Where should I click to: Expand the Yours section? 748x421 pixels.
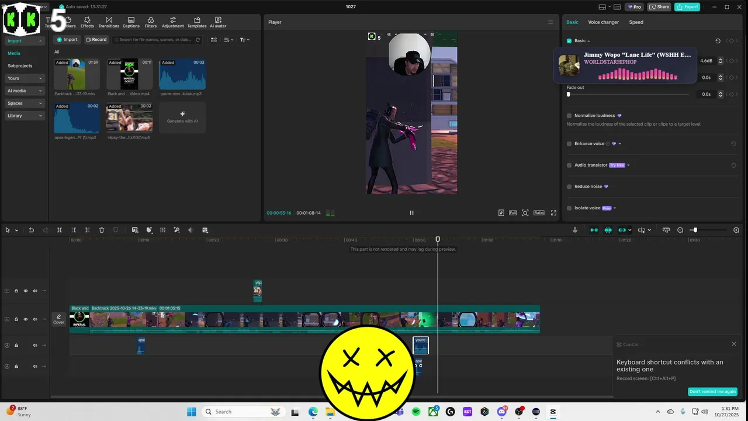coord(25,78)
